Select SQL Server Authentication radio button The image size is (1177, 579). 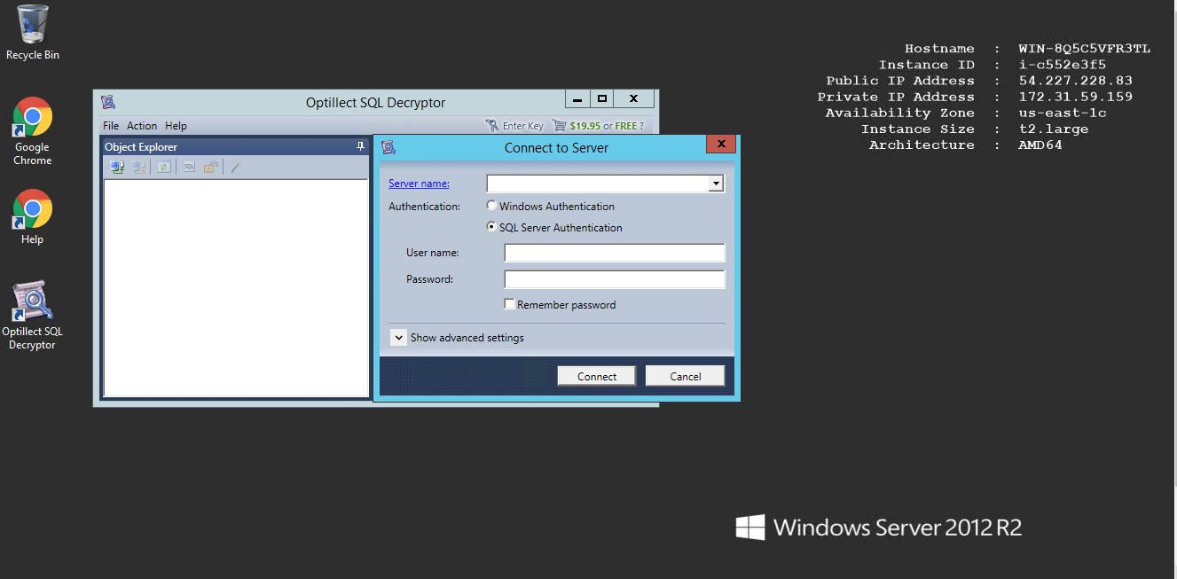pos(491,227)
